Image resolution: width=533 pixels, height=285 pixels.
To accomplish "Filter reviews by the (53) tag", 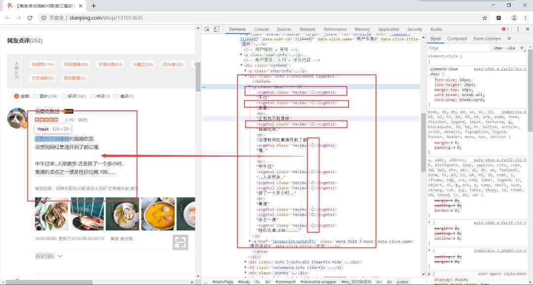I will point(110,64).
